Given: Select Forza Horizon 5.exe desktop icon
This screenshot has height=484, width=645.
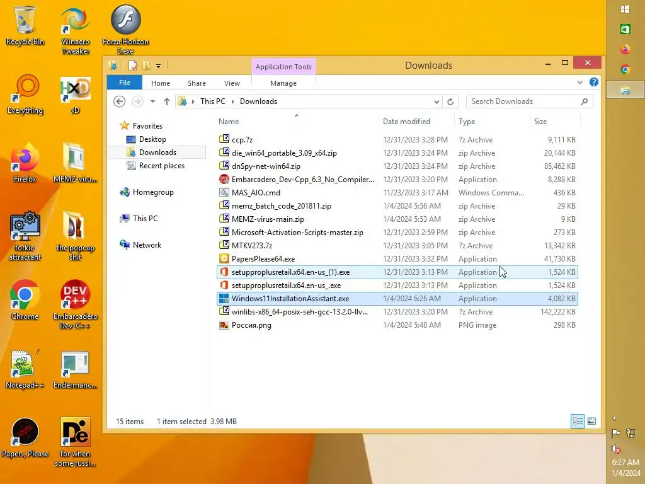Looking at the screenshot, I should 125,30.
